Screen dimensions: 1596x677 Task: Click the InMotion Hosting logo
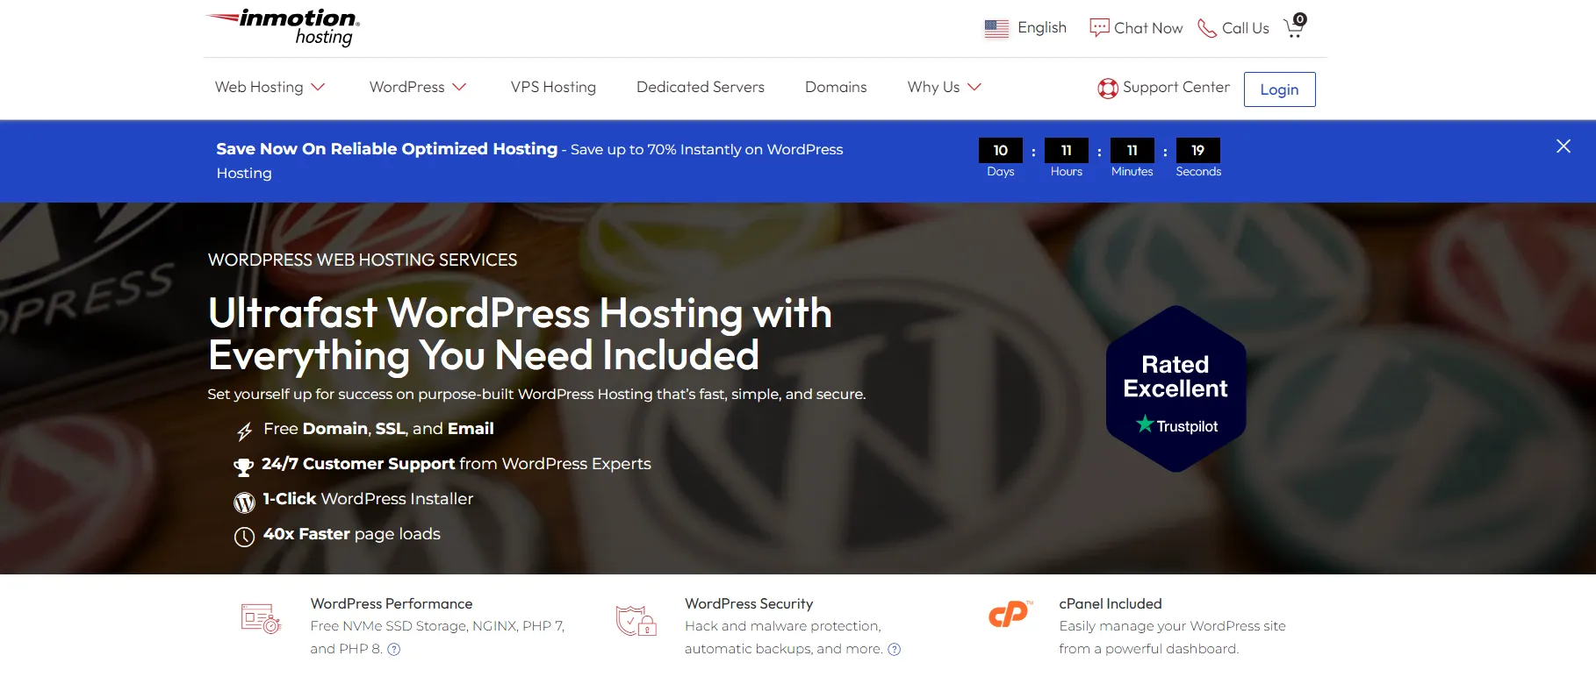coord(283,27)
